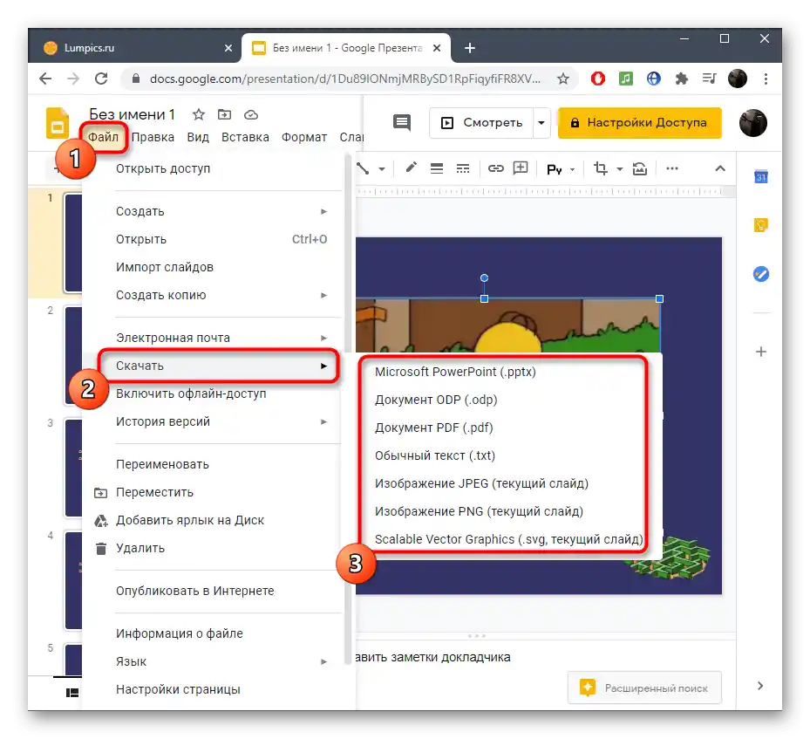Viewport: 810px width, 739px height.
Task: Click the add comment icon in toolbar
Action: click(x=521, y=168)
